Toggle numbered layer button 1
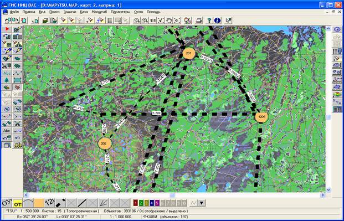Viewport: 344px width, 221px height. click(x=135, y=203)
